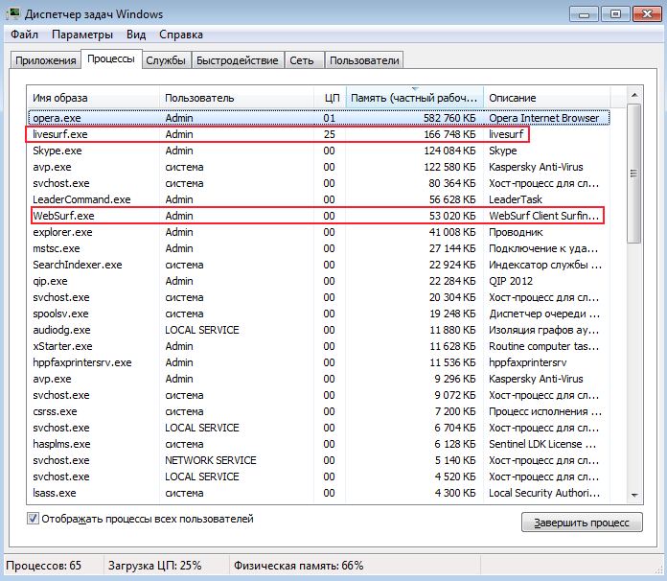Viewport: 667px width, 581px height.
Task: Click the Local Security Authority description
Action: tap(544, 493)
